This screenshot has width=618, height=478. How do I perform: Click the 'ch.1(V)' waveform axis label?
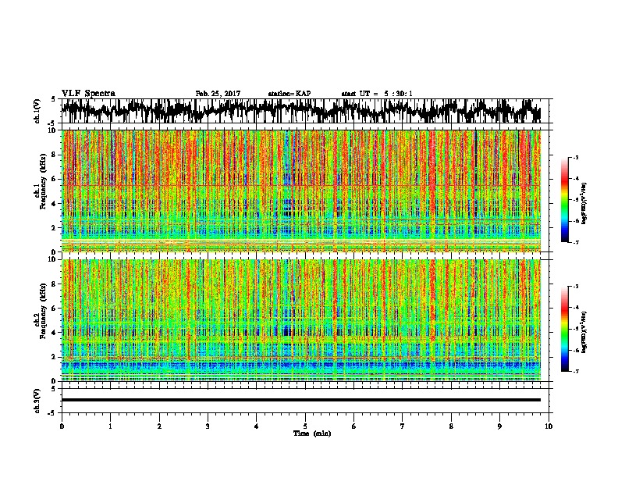[x=37, y=111]
